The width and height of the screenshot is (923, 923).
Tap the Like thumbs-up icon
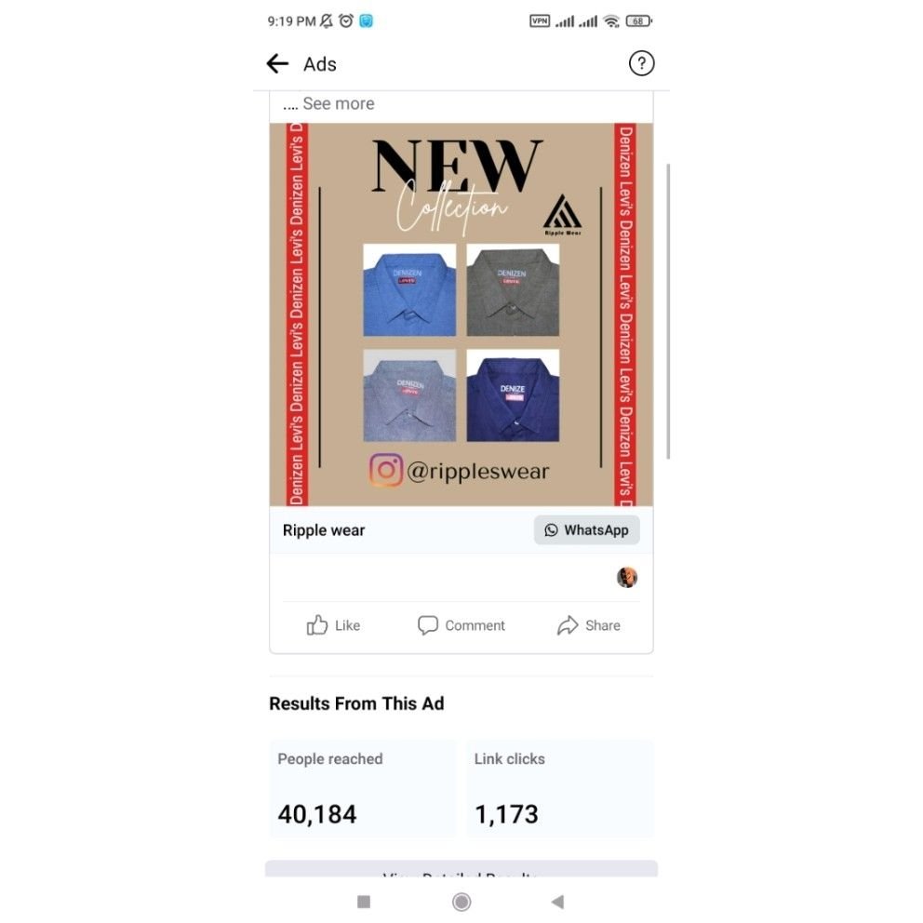coord(316,625)
